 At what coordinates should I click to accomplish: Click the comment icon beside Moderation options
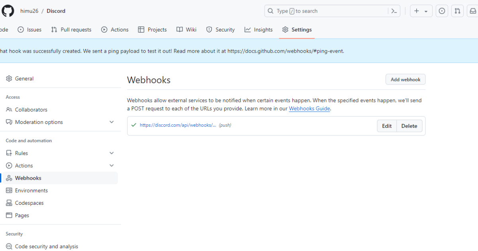9,122
